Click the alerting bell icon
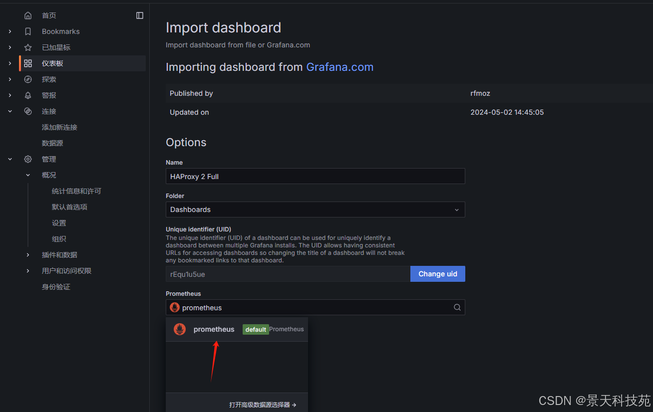Viewport: 653px width, 412px height. [28, 95]
